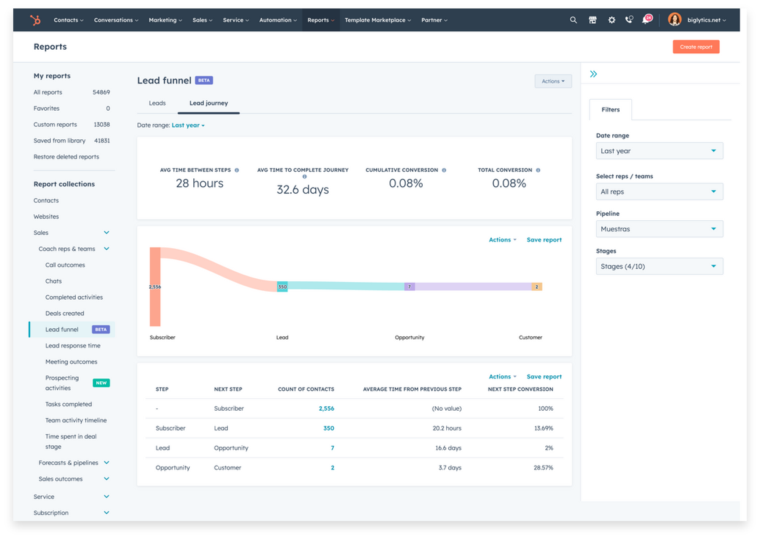Open the Stages (4/10) dropdown
This screenshot has height=539, width=760.
point(659,267)
